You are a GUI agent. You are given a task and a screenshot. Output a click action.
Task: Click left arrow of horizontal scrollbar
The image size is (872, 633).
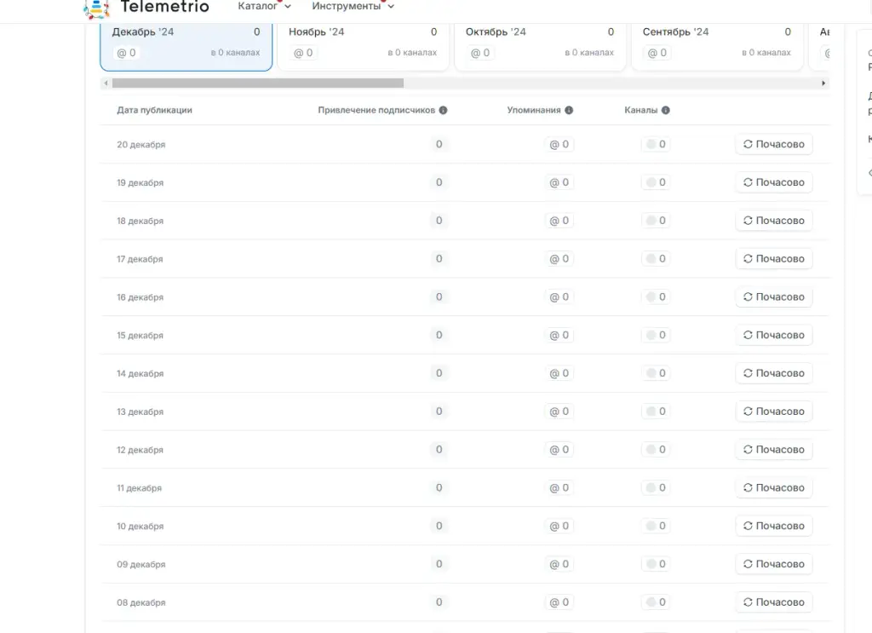[106, 83]
